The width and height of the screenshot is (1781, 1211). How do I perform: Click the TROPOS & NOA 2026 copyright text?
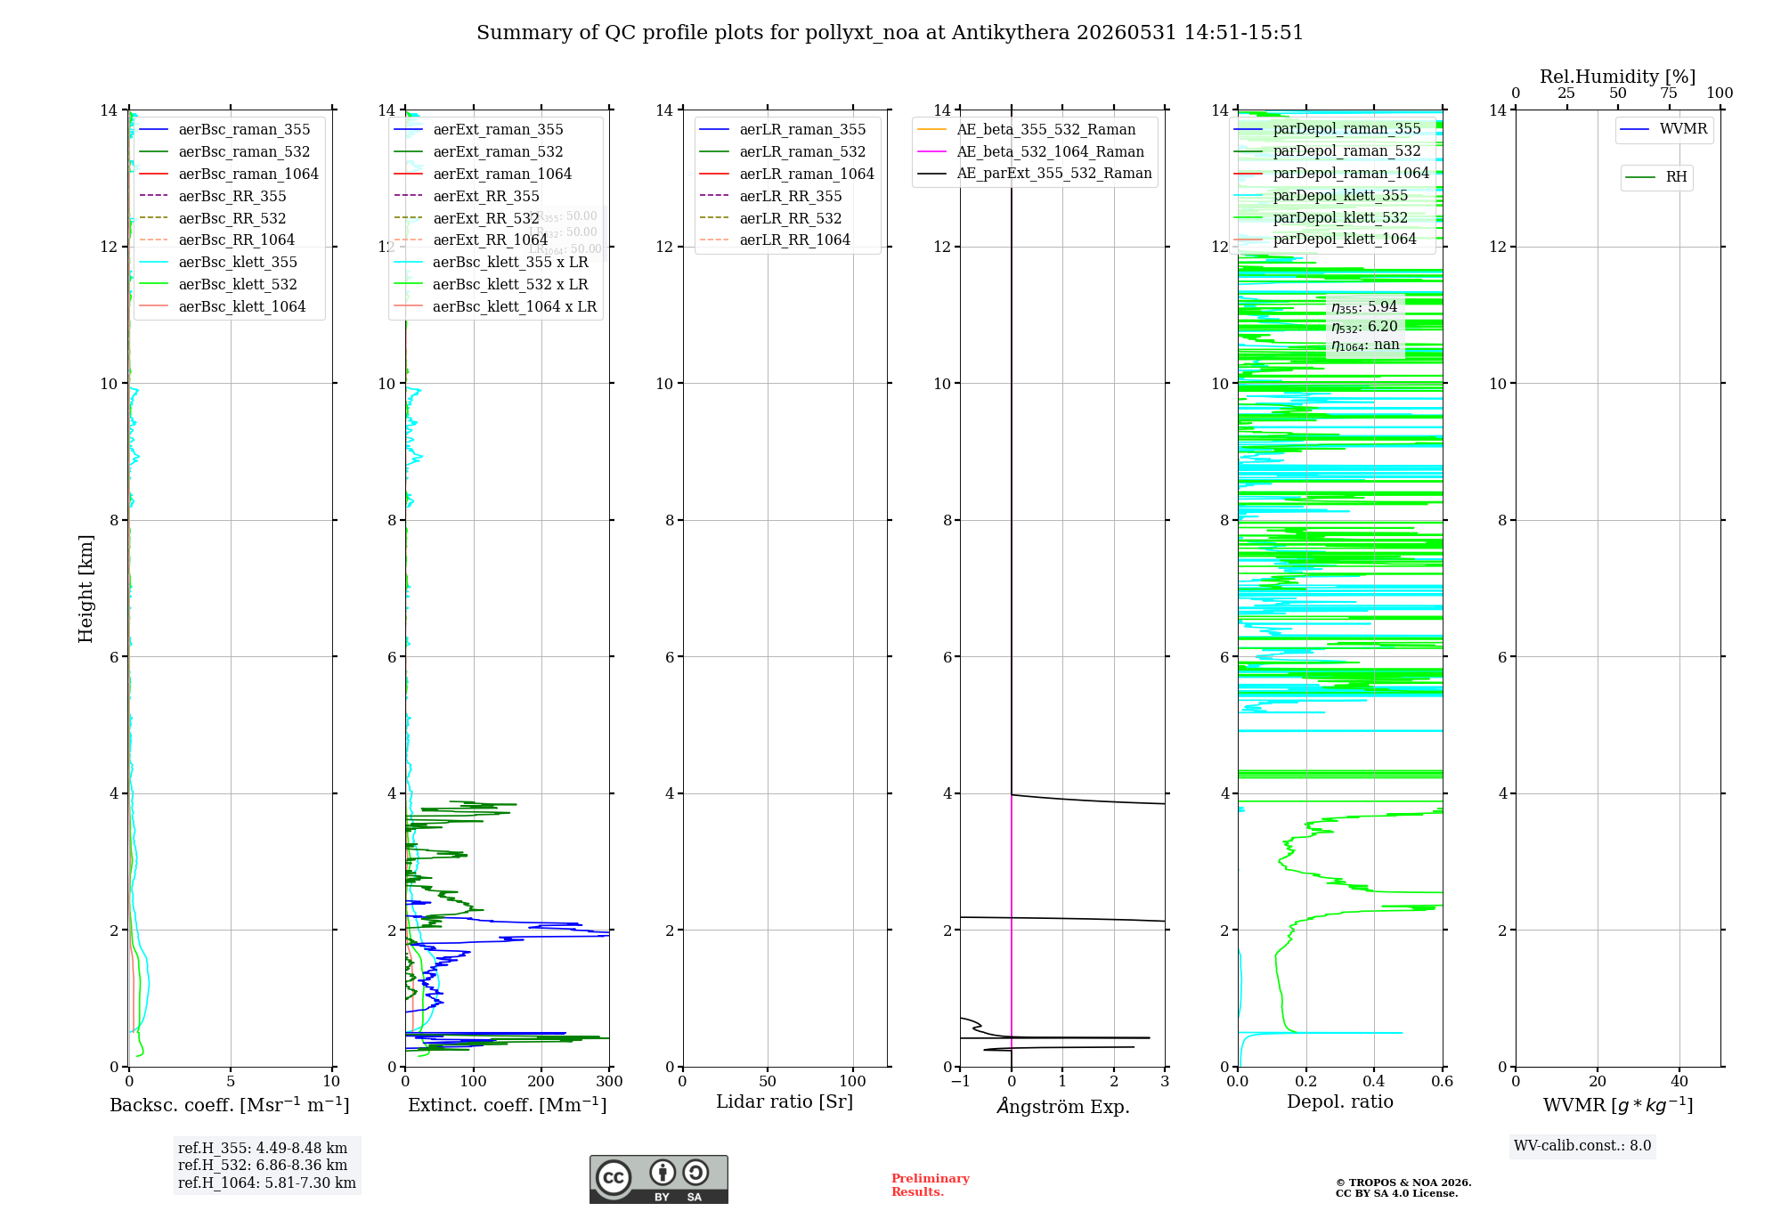[x=1403, y=1183]
